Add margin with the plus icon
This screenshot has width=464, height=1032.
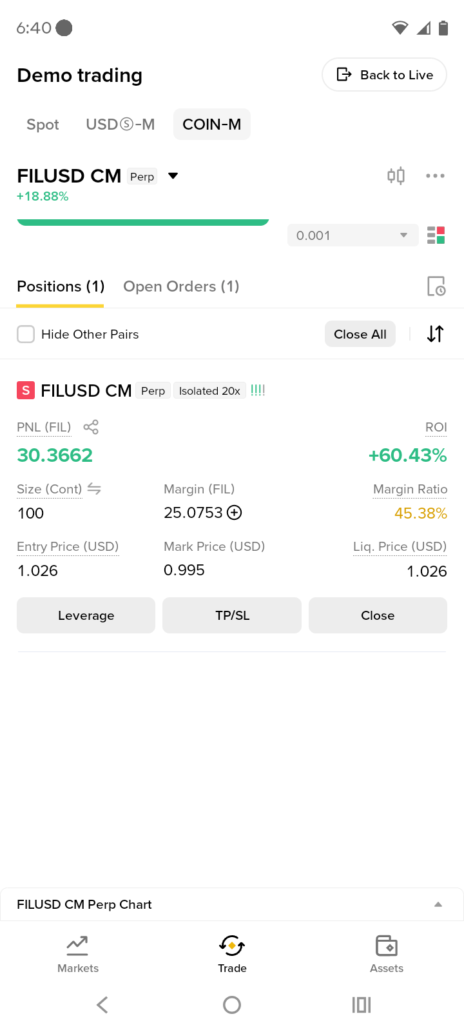(235, 513)
